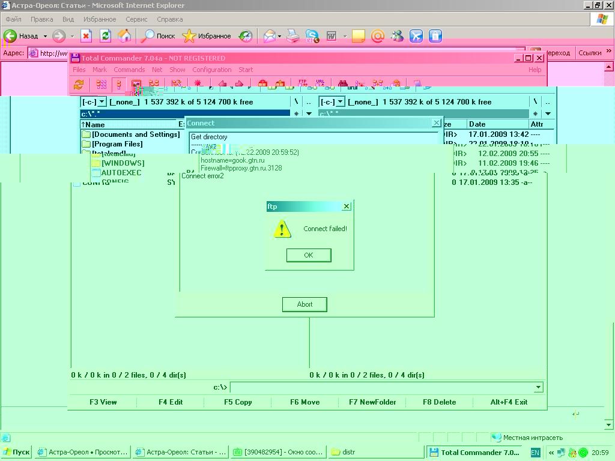Click F8 Delete function button
This screenshot has height=461, width=615.
439,402
